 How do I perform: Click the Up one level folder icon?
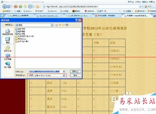tap(60, 25)
